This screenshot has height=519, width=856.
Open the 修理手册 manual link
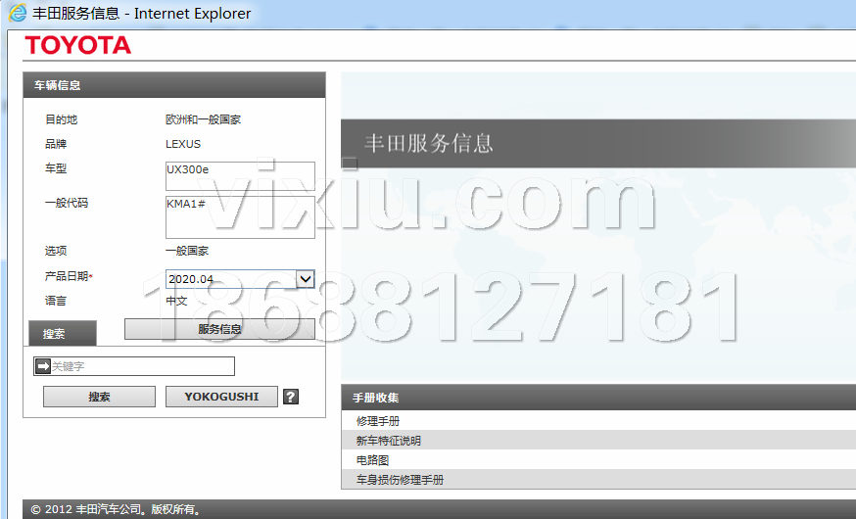click(378, 421)
